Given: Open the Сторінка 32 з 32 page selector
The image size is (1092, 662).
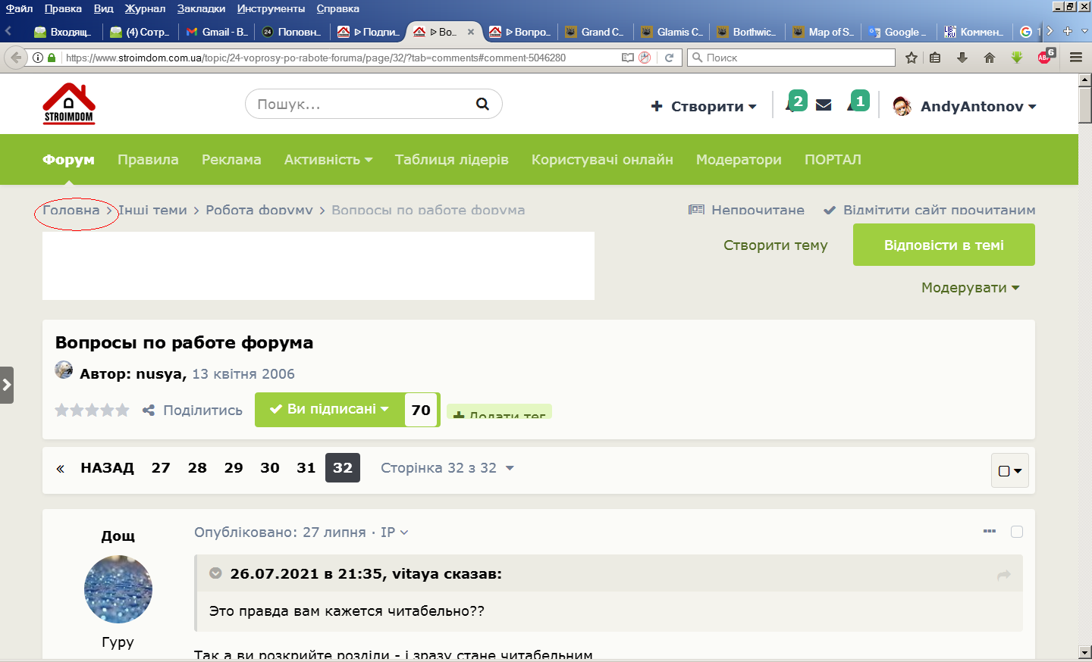Looking at the screenshot, I should pos(447,468).
